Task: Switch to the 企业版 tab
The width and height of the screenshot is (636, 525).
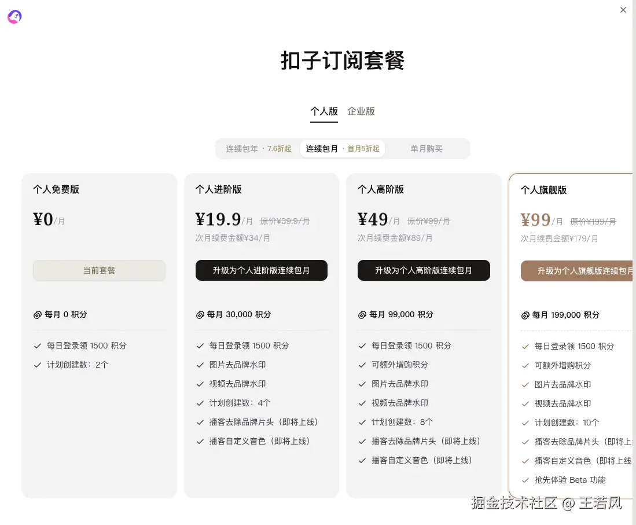Action: [361, 111]
